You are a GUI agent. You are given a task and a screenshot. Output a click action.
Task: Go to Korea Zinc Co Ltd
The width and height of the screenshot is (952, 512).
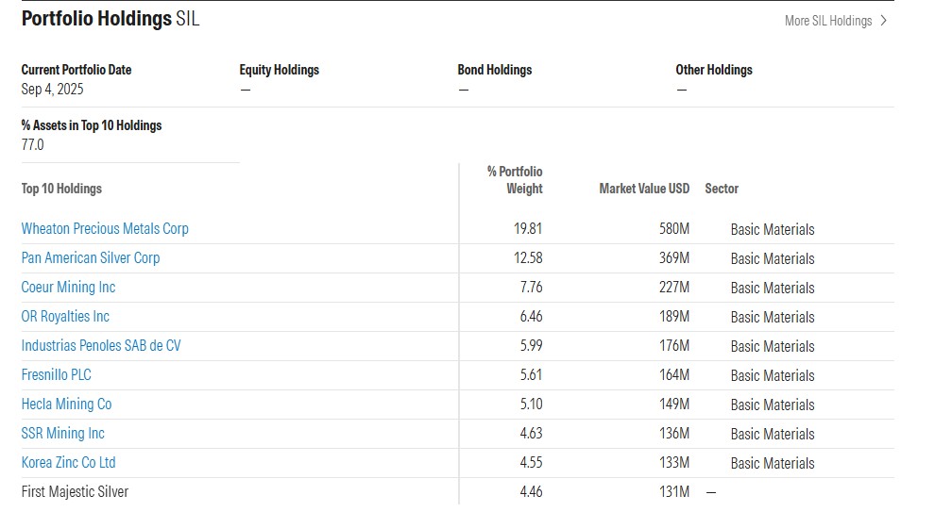pyautogui.click(x=68, y=462)
